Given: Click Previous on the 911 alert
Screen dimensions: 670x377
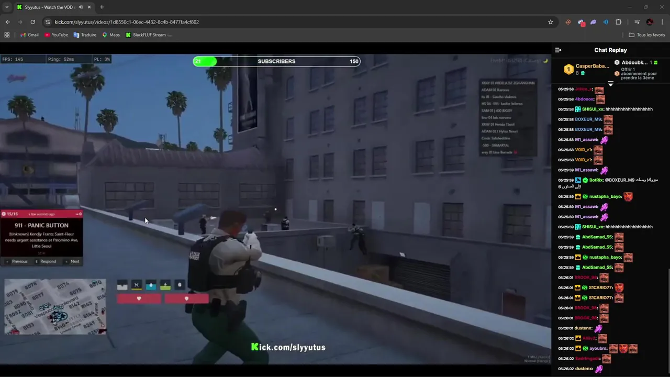Looking at the screenshot, I should click(16, 261).
